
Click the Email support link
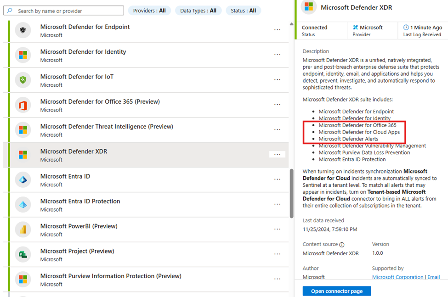(x=433, y=277)
